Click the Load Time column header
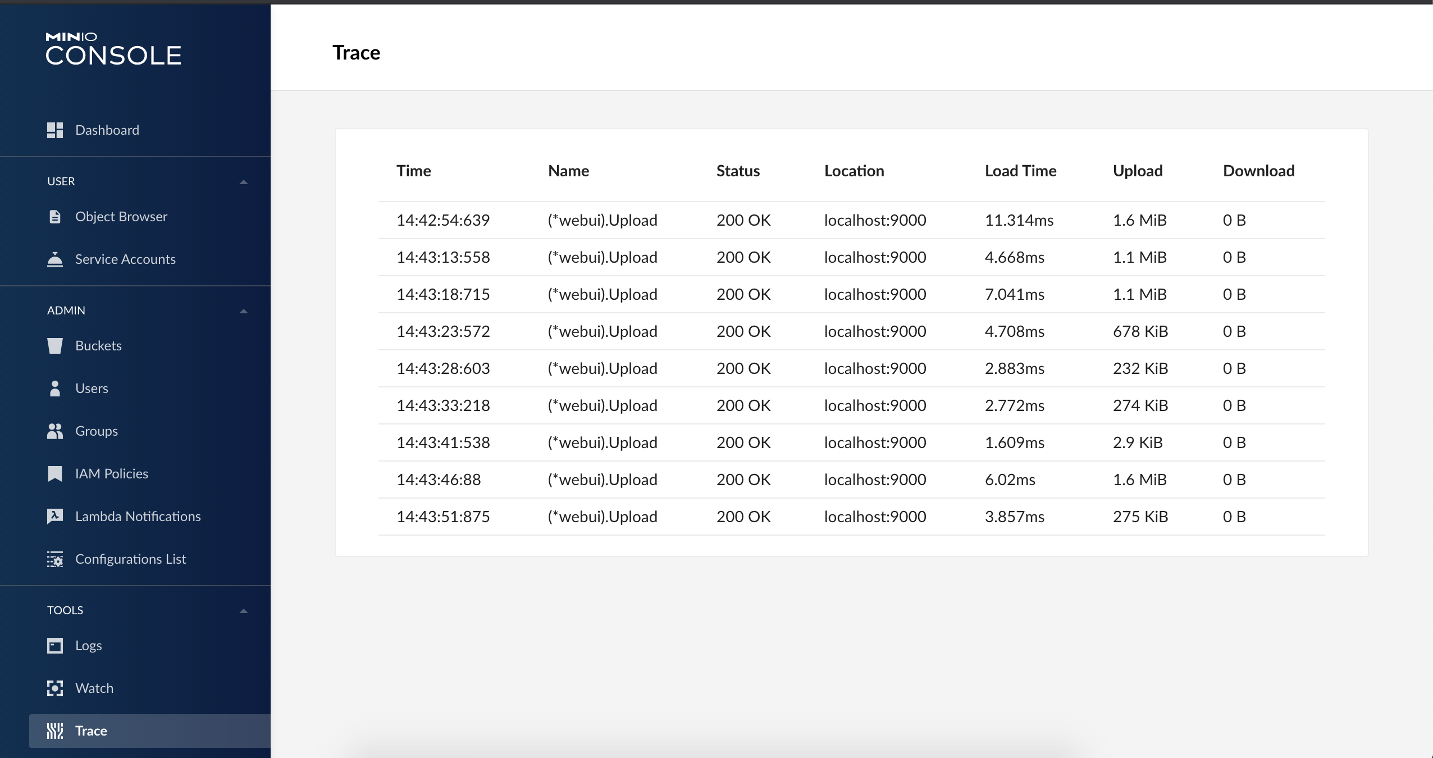The width and height of the screenshot is (1433, 758). [x=1020, y=171]
